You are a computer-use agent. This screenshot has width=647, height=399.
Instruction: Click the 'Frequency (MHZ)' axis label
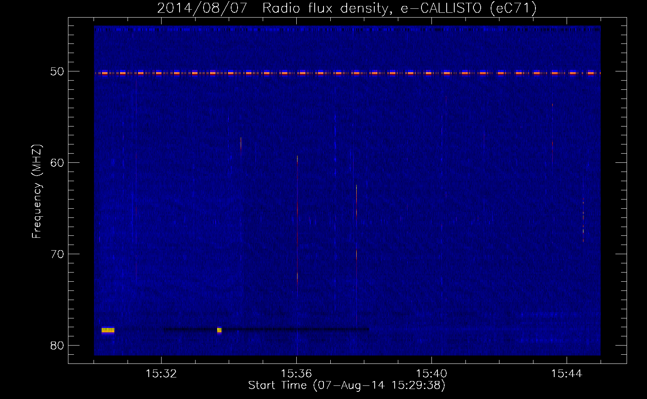click(x=36, y=192)
